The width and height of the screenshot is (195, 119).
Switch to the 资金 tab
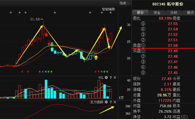tap(157, 13)
